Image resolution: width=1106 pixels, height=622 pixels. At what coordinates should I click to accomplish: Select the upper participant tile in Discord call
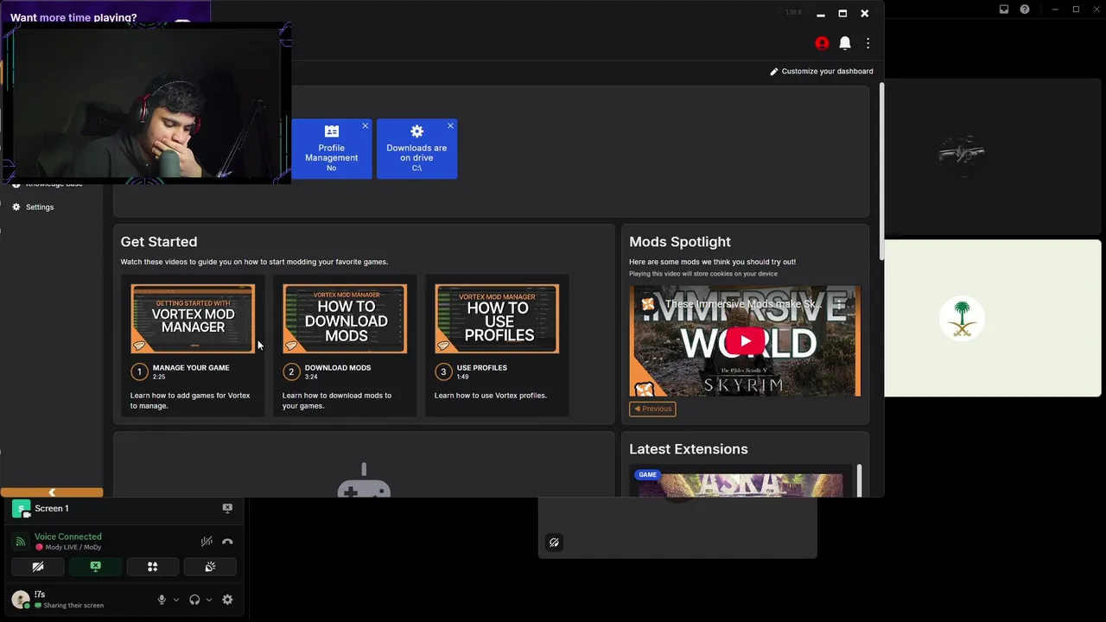(992, 158)
